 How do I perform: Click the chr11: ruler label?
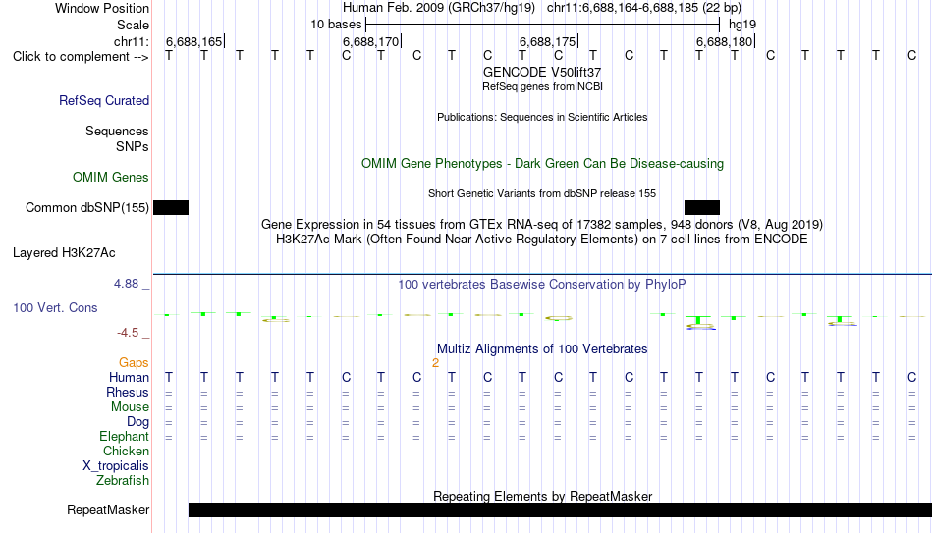131,41
